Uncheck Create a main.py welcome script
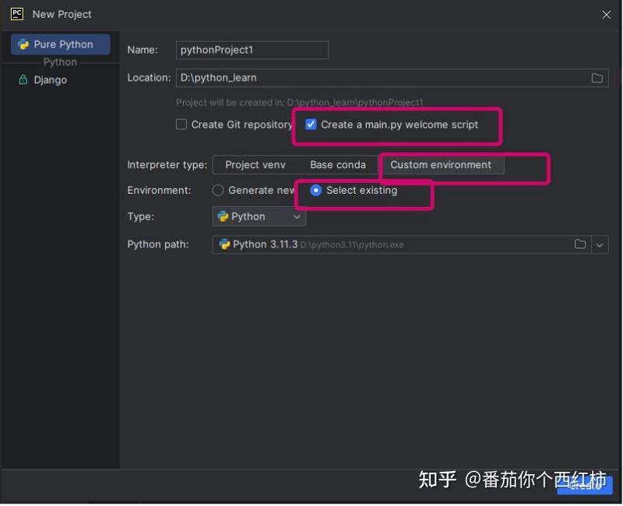This screenshot has width=623, height=506. [x=311, y=125]
